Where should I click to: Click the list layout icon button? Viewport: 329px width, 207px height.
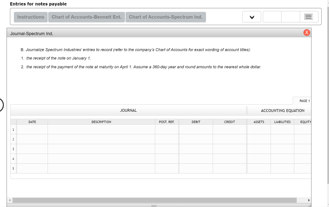pyautogui.click(x=309, y=17)
